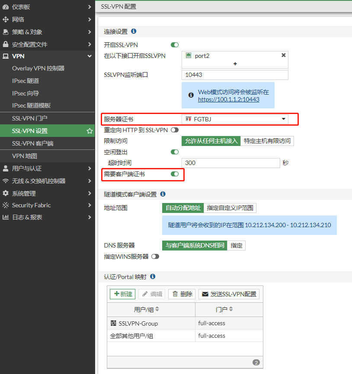Image resolution: width=352 pixels, height=374 pixels.
Task: Click the SSLVPN-Group group icon
Action: (x=113, y=323)
